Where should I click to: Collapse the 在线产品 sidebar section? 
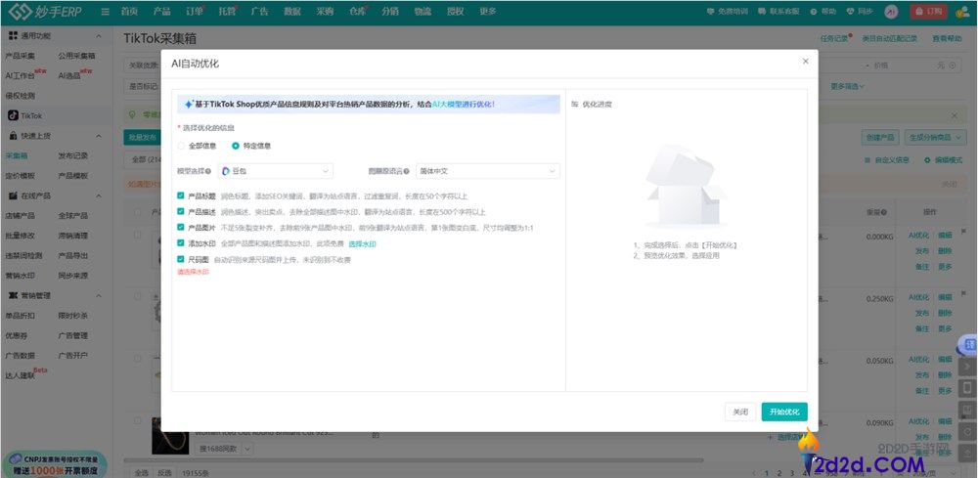pos(99,196)
